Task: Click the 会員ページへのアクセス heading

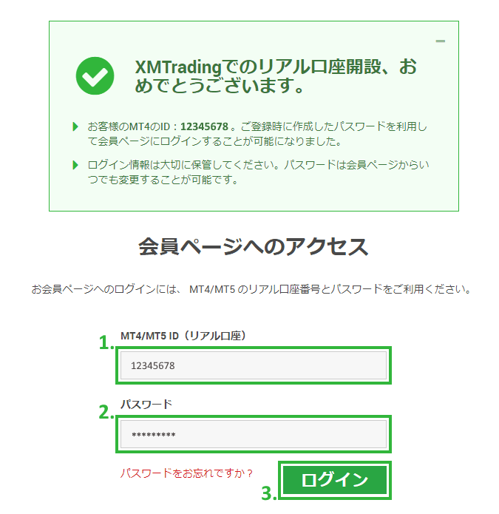Action: (254, 246)
